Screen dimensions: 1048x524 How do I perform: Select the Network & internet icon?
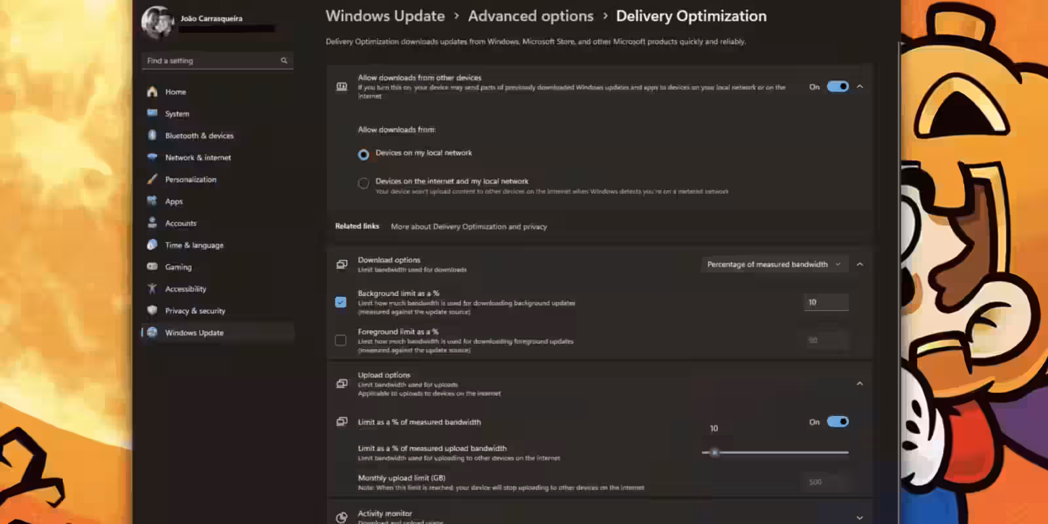(x=152, y=157)
